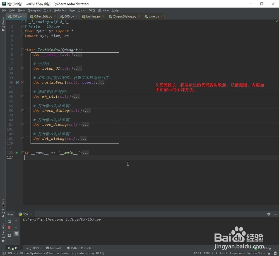
Task: Click the tool windows quick-access icon in the status bar corner
Action: (4, 253)
